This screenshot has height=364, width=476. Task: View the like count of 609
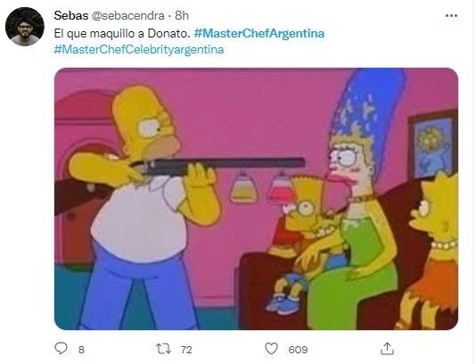click(x=298, y=350)
